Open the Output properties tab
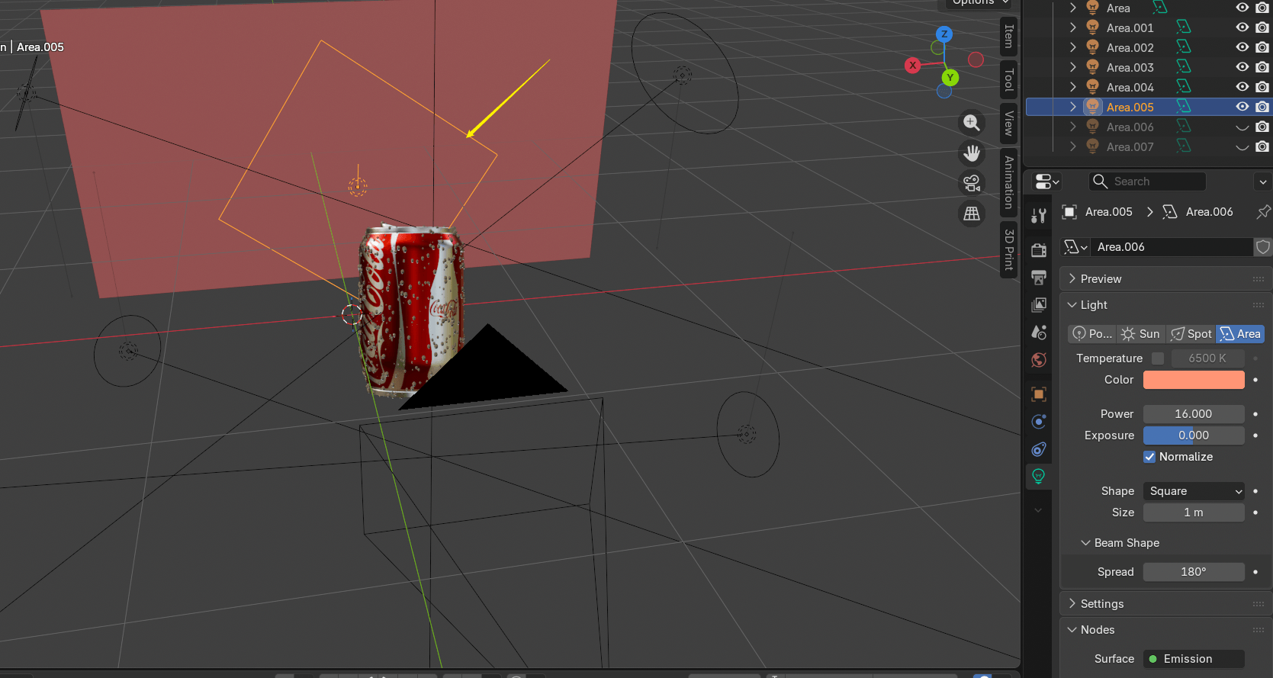This screenshot has height=678, width=1273. [x=1039, y=277]
